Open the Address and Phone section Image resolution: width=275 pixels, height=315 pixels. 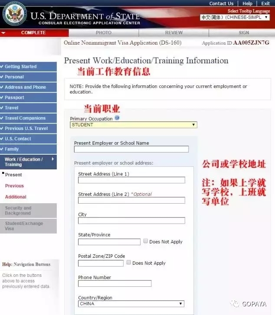pos(28,87)
